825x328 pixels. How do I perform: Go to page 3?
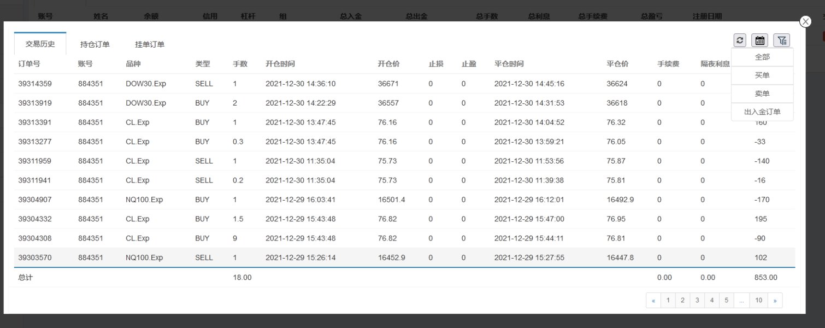[697, 300]
